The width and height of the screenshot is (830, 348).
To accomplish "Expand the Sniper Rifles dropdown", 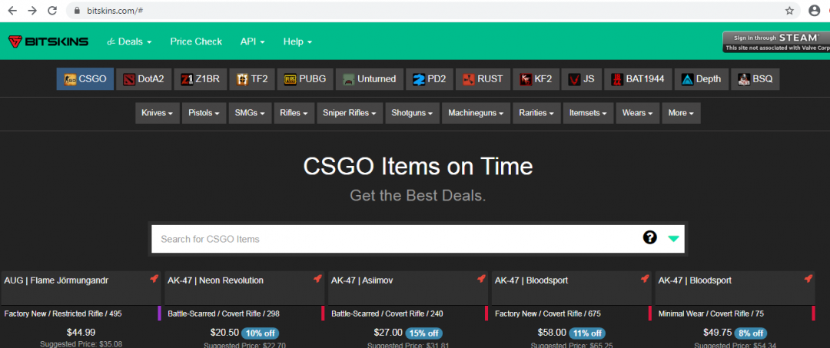I will coord(349,113).
